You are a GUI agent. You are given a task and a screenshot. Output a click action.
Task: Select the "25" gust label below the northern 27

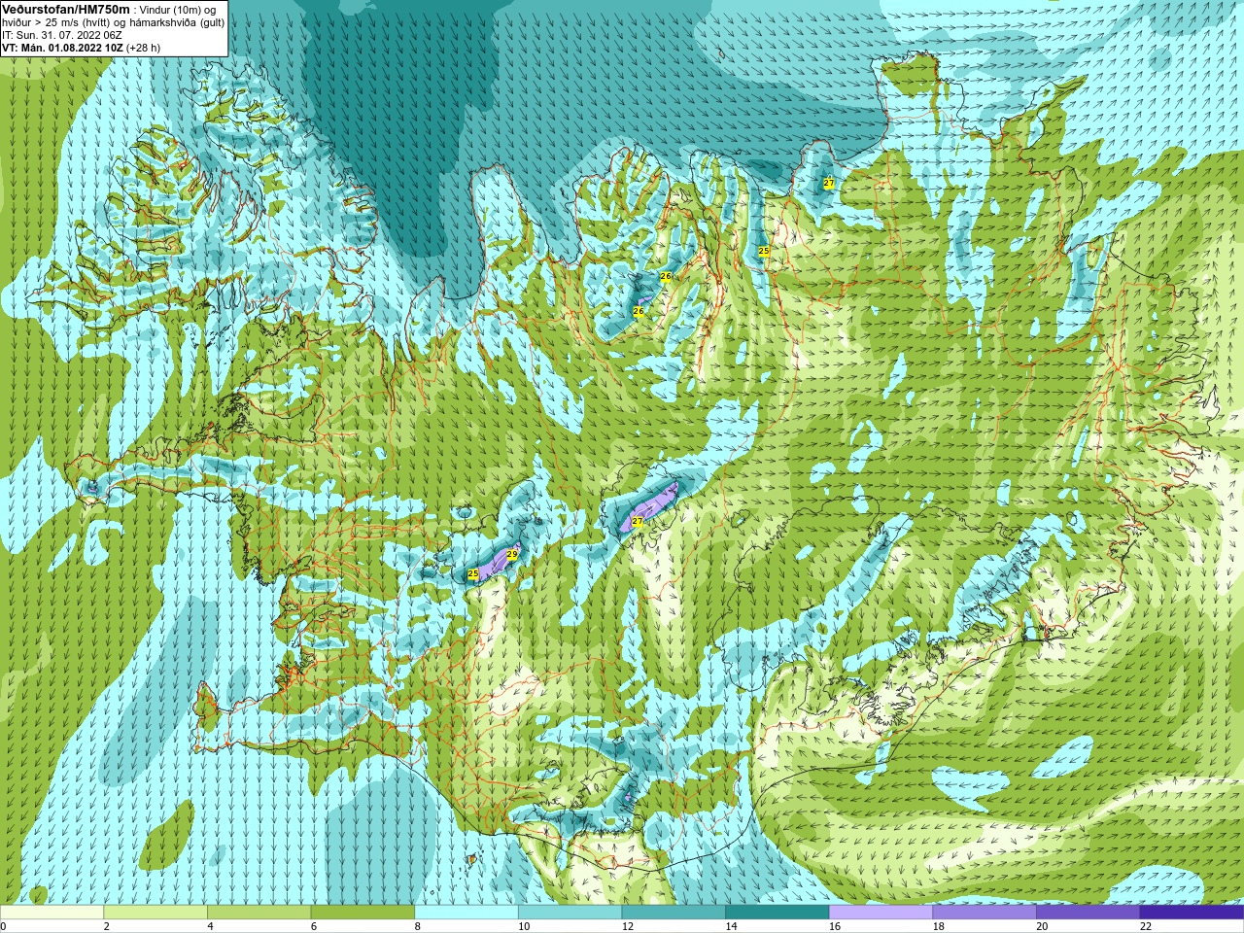point(764,251)
